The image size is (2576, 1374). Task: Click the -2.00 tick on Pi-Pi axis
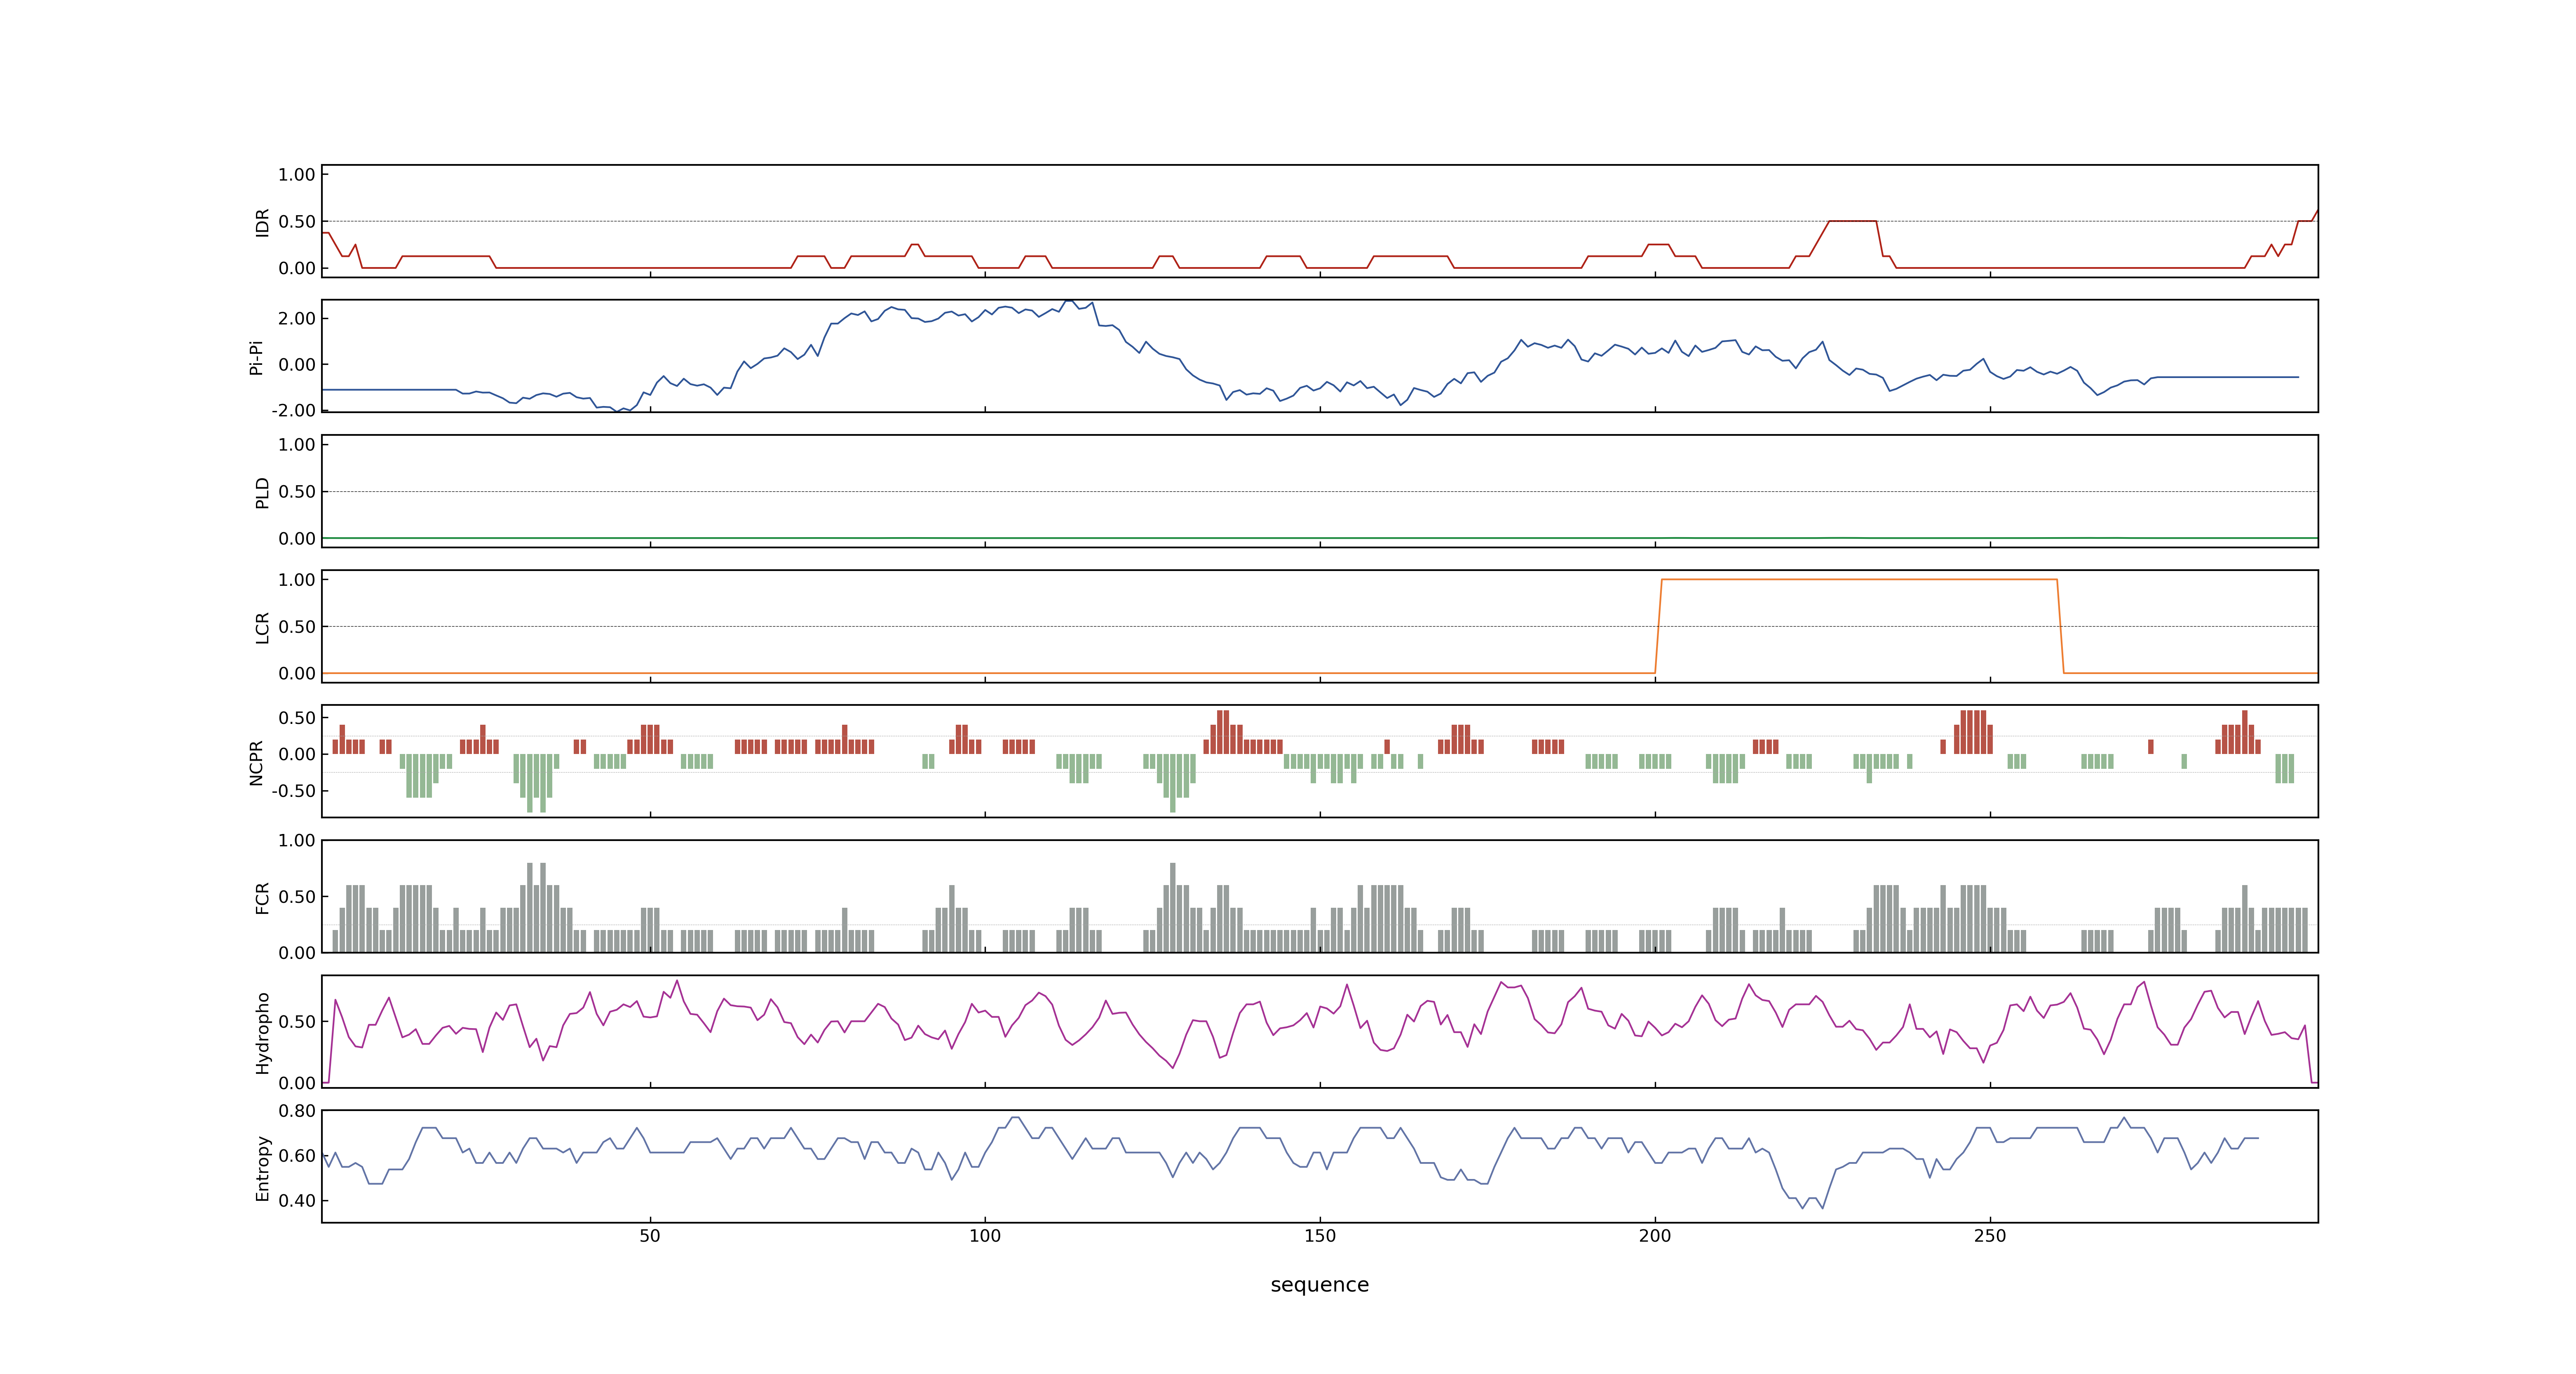pos(293,410)
